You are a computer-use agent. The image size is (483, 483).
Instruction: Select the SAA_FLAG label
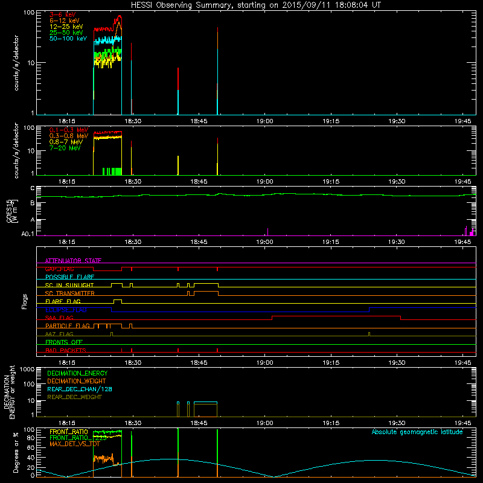(59, 318)
